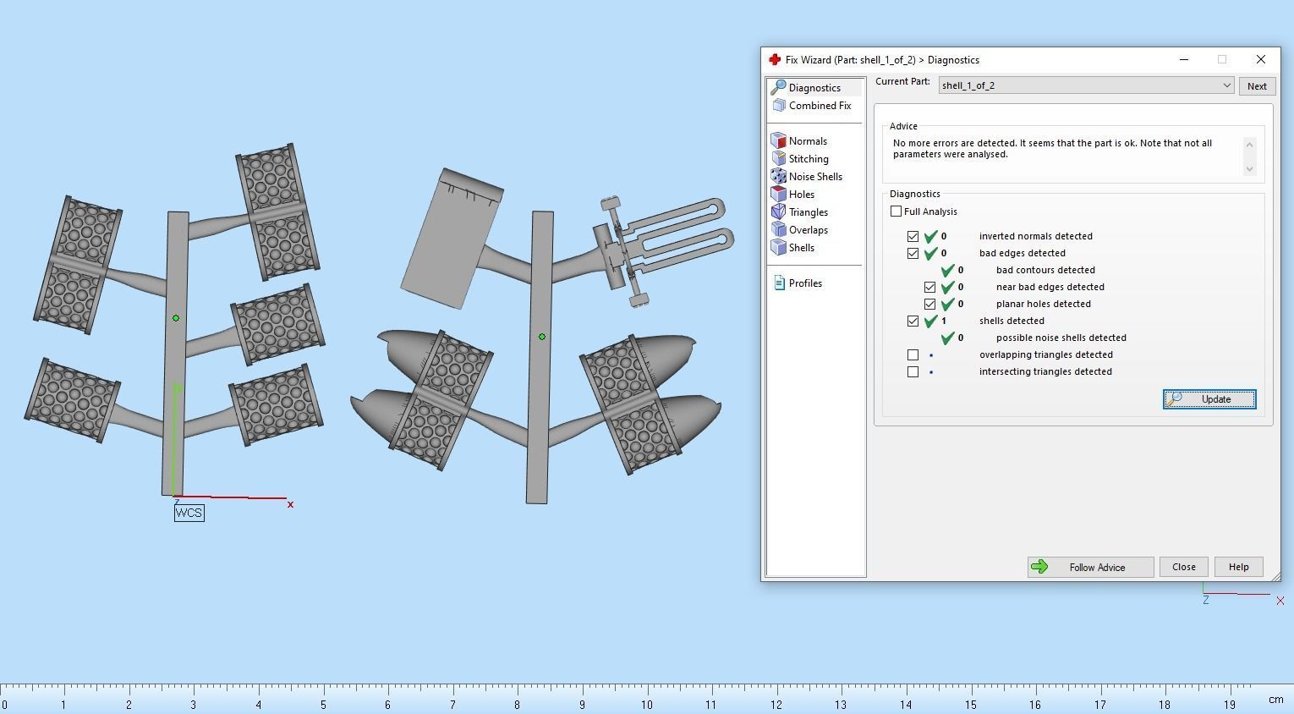Select the Shells icon
Image resolution: width=1294 pixels, height=714 pixels.
[x=779, y=248]
